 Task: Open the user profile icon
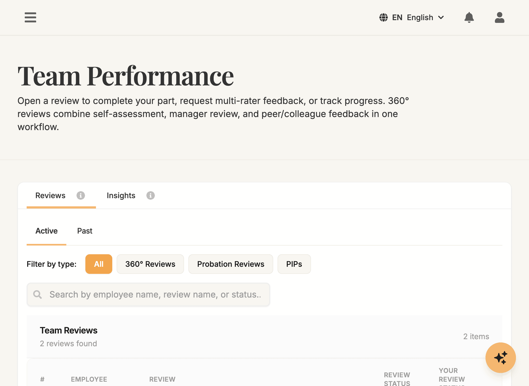click(499, 17)
